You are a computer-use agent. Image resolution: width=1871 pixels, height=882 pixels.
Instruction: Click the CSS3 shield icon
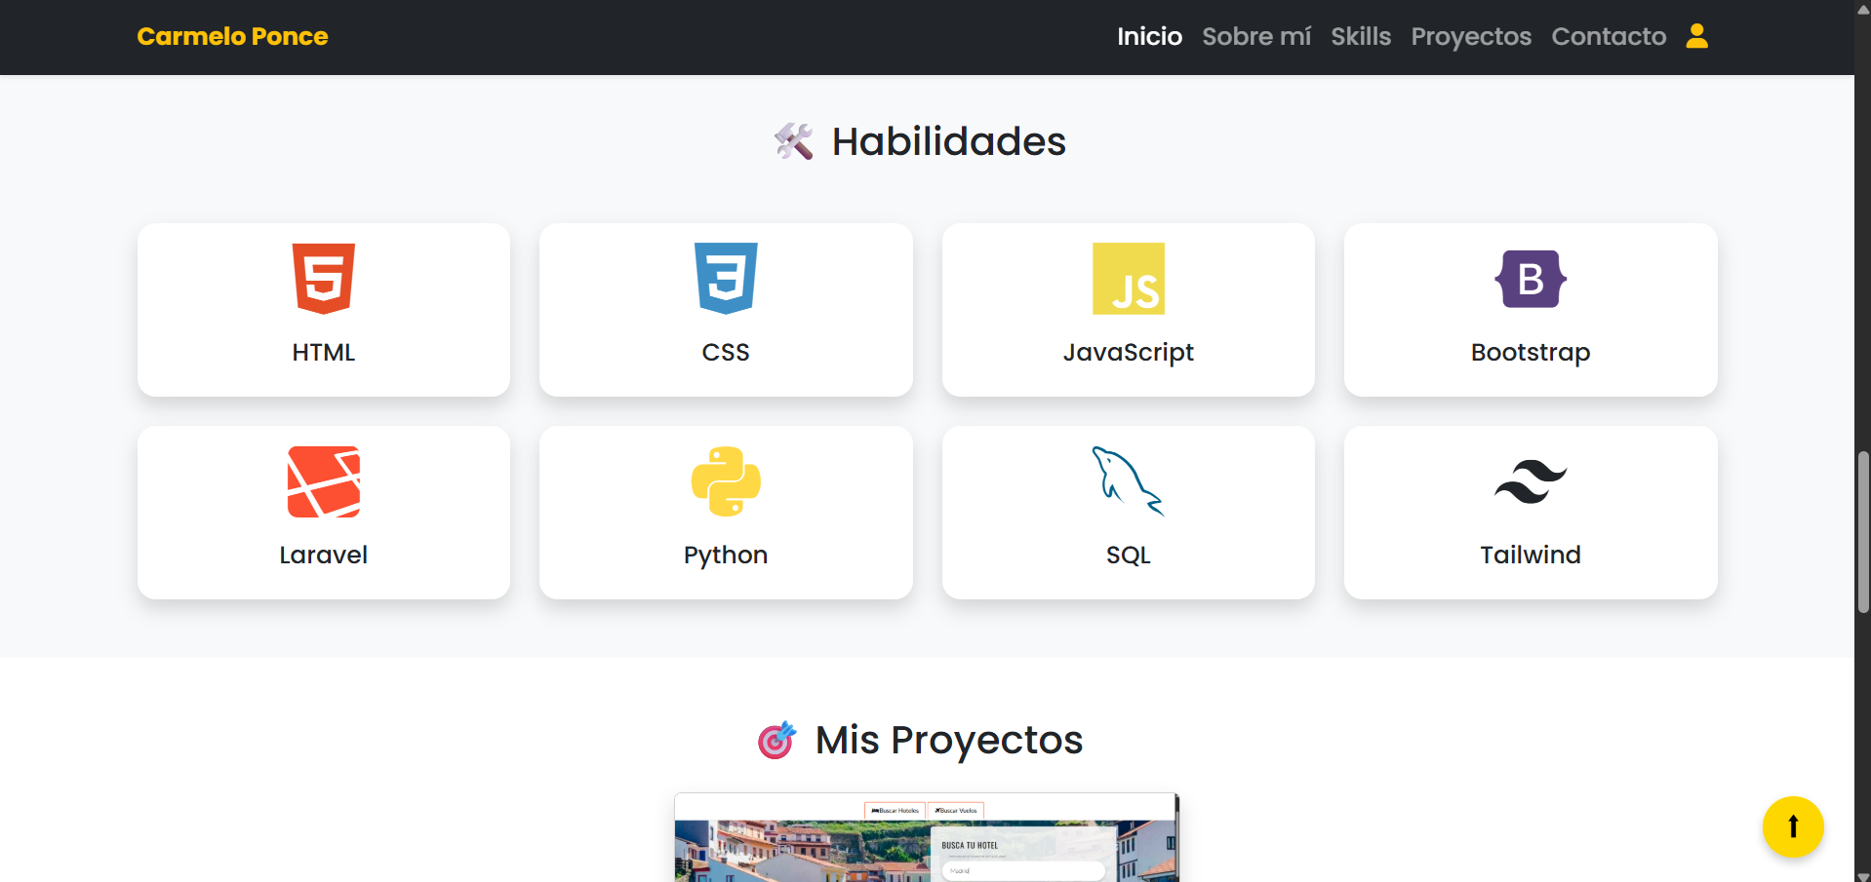coord(726,279)
